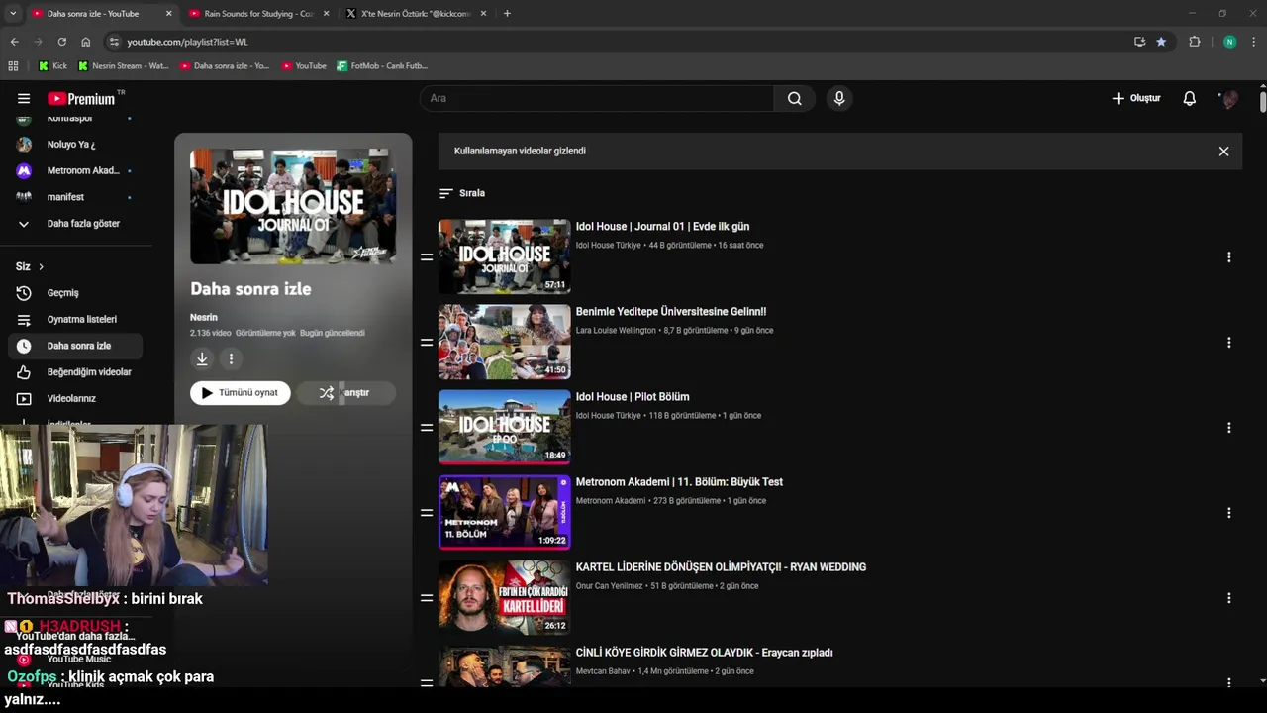The height and width of the screenshot is (713, 1267).
Task: Open the Sırala sort dropdown
Action: click(x=462, y=193)
